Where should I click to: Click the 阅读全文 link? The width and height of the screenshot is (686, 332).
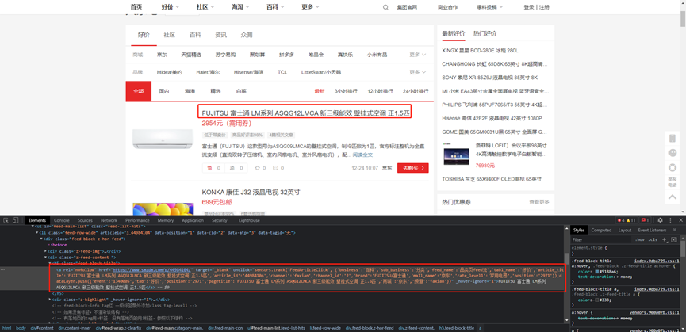362,155
